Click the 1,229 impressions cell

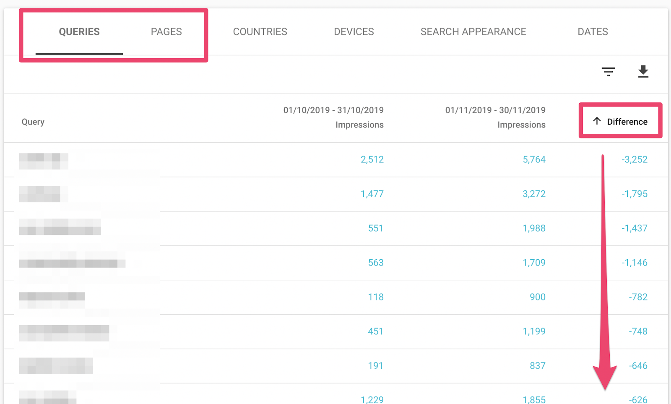click(372, 400)
